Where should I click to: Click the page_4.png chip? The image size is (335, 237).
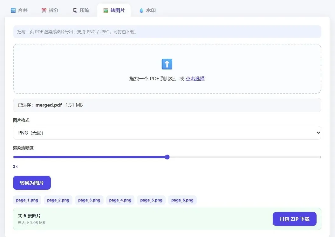click(120, 200)
